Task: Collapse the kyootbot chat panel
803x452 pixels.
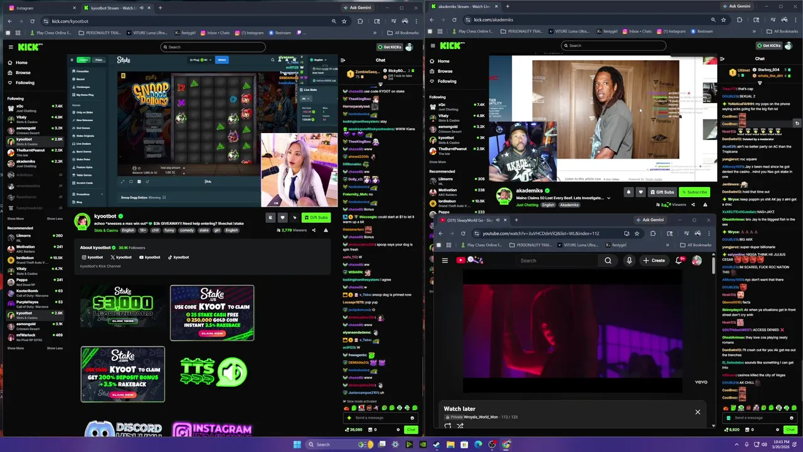Action: pos(343,60)
